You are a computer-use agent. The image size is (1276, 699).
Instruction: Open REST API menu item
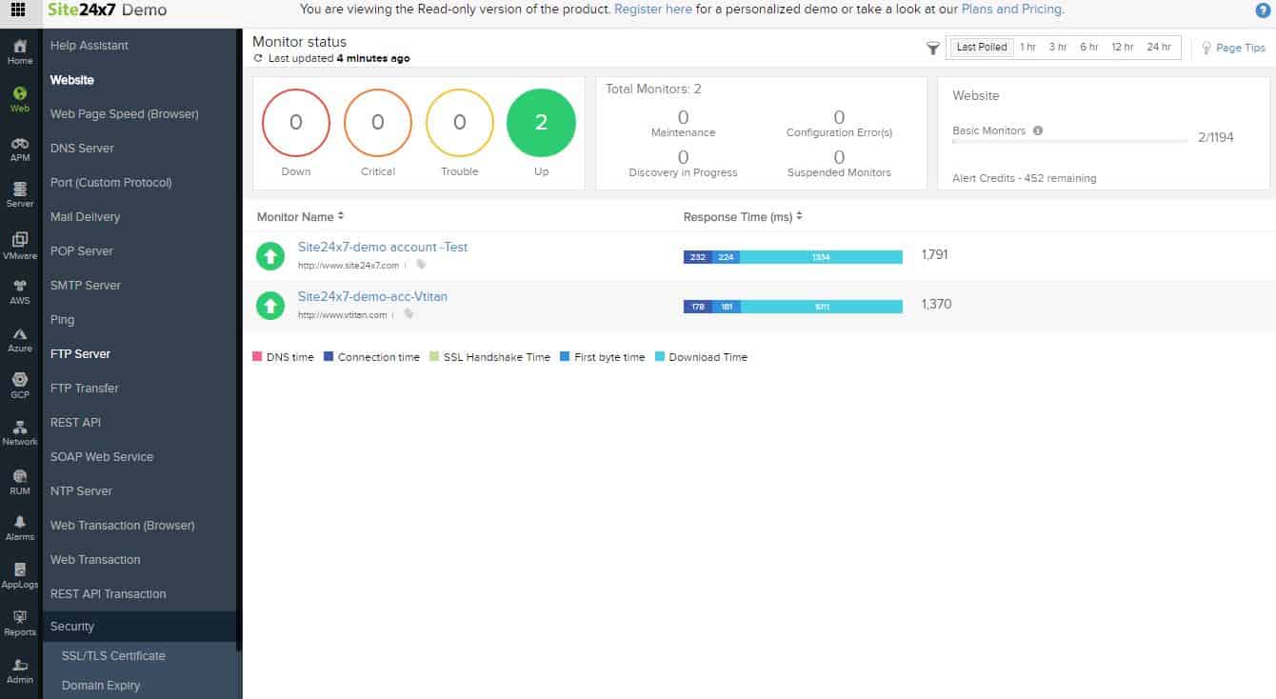75,422
